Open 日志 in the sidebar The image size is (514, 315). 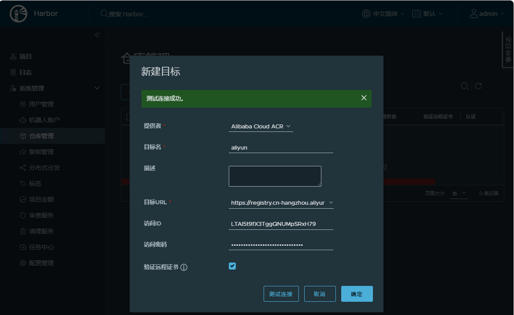[x=25, y=72]
